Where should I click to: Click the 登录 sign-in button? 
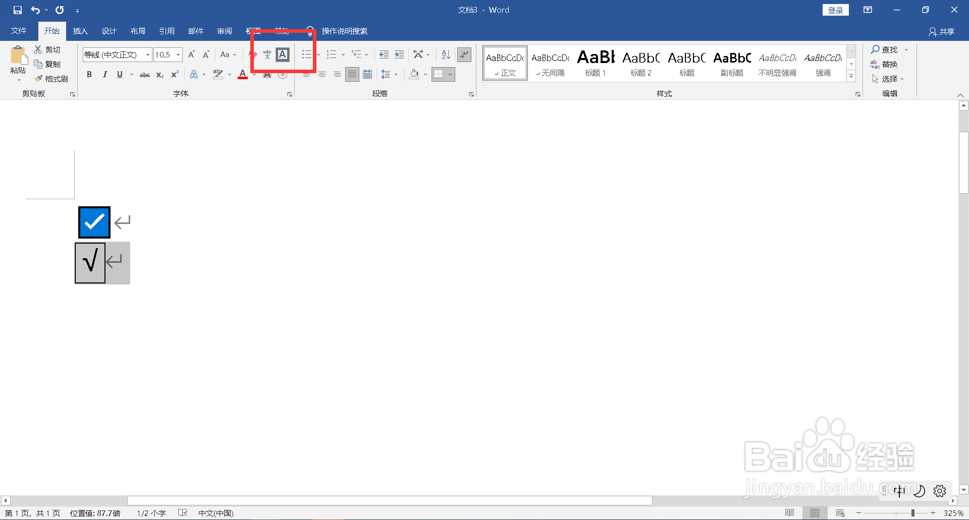(835, 10)
